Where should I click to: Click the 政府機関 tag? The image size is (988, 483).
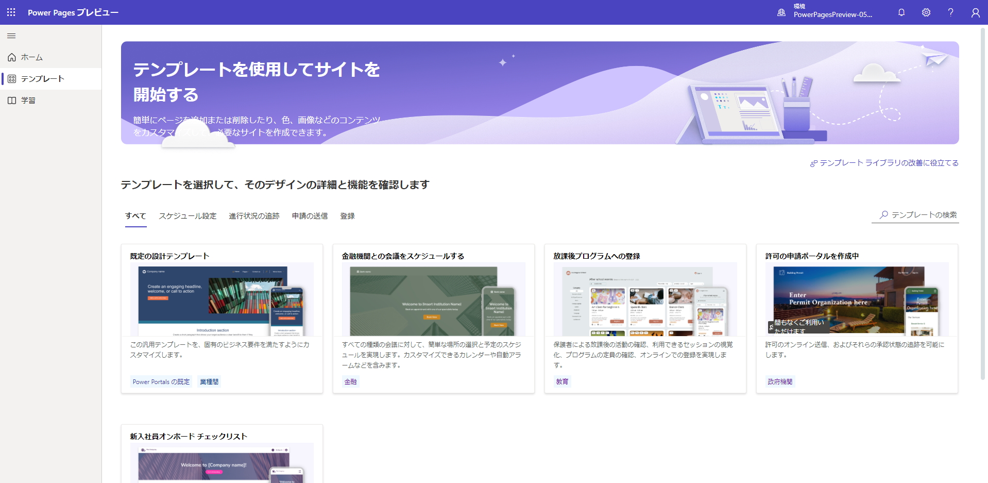780,382
